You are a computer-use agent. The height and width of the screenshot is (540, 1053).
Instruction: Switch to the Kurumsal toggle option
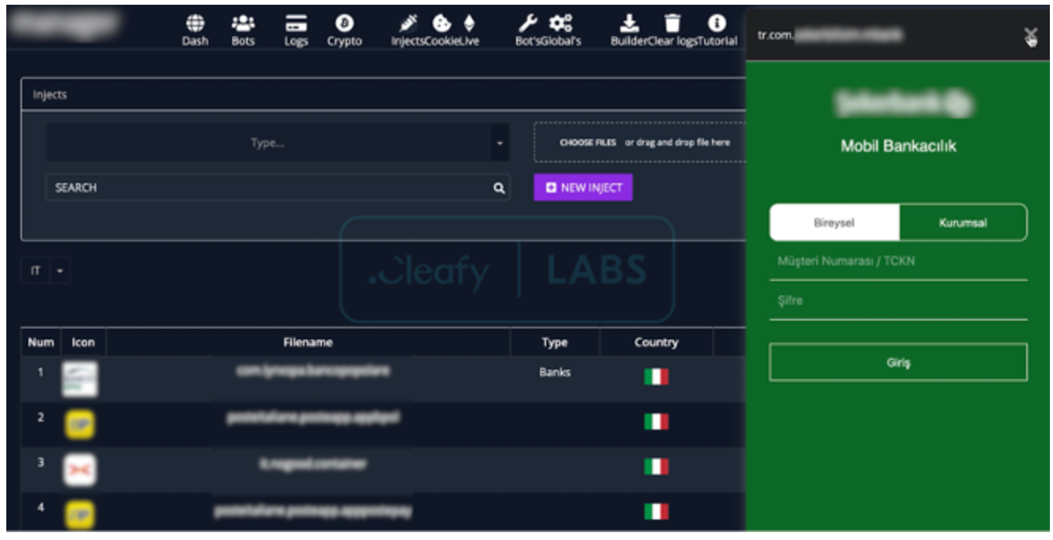point(963,223)
